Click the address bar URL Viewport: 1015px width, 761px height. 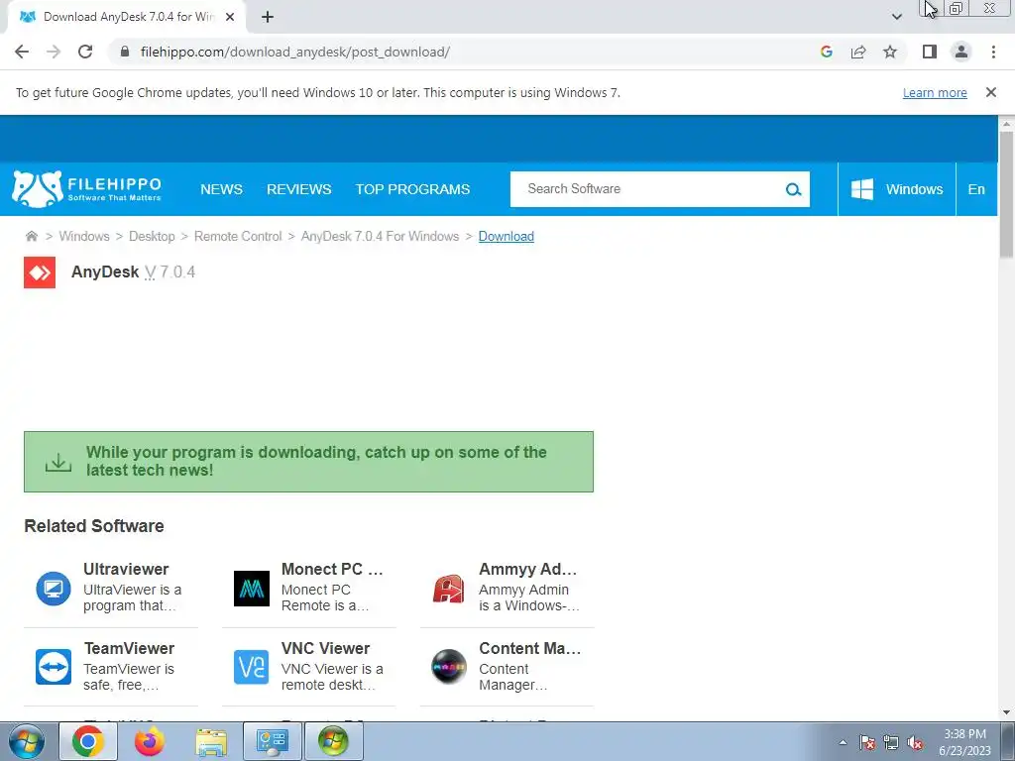click(294, 52)
